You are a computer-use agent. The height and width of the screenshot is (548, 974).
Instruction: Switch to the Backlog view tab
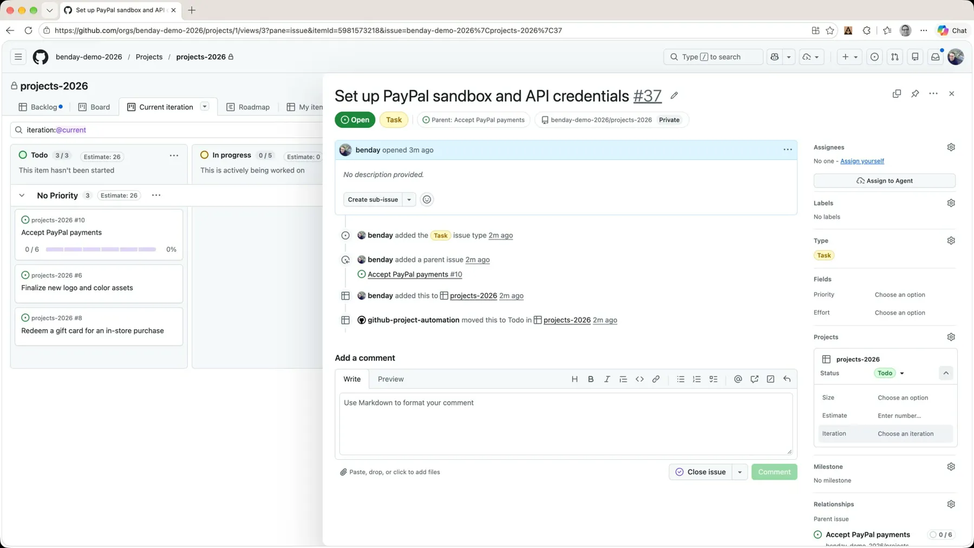tap(41, 107)
